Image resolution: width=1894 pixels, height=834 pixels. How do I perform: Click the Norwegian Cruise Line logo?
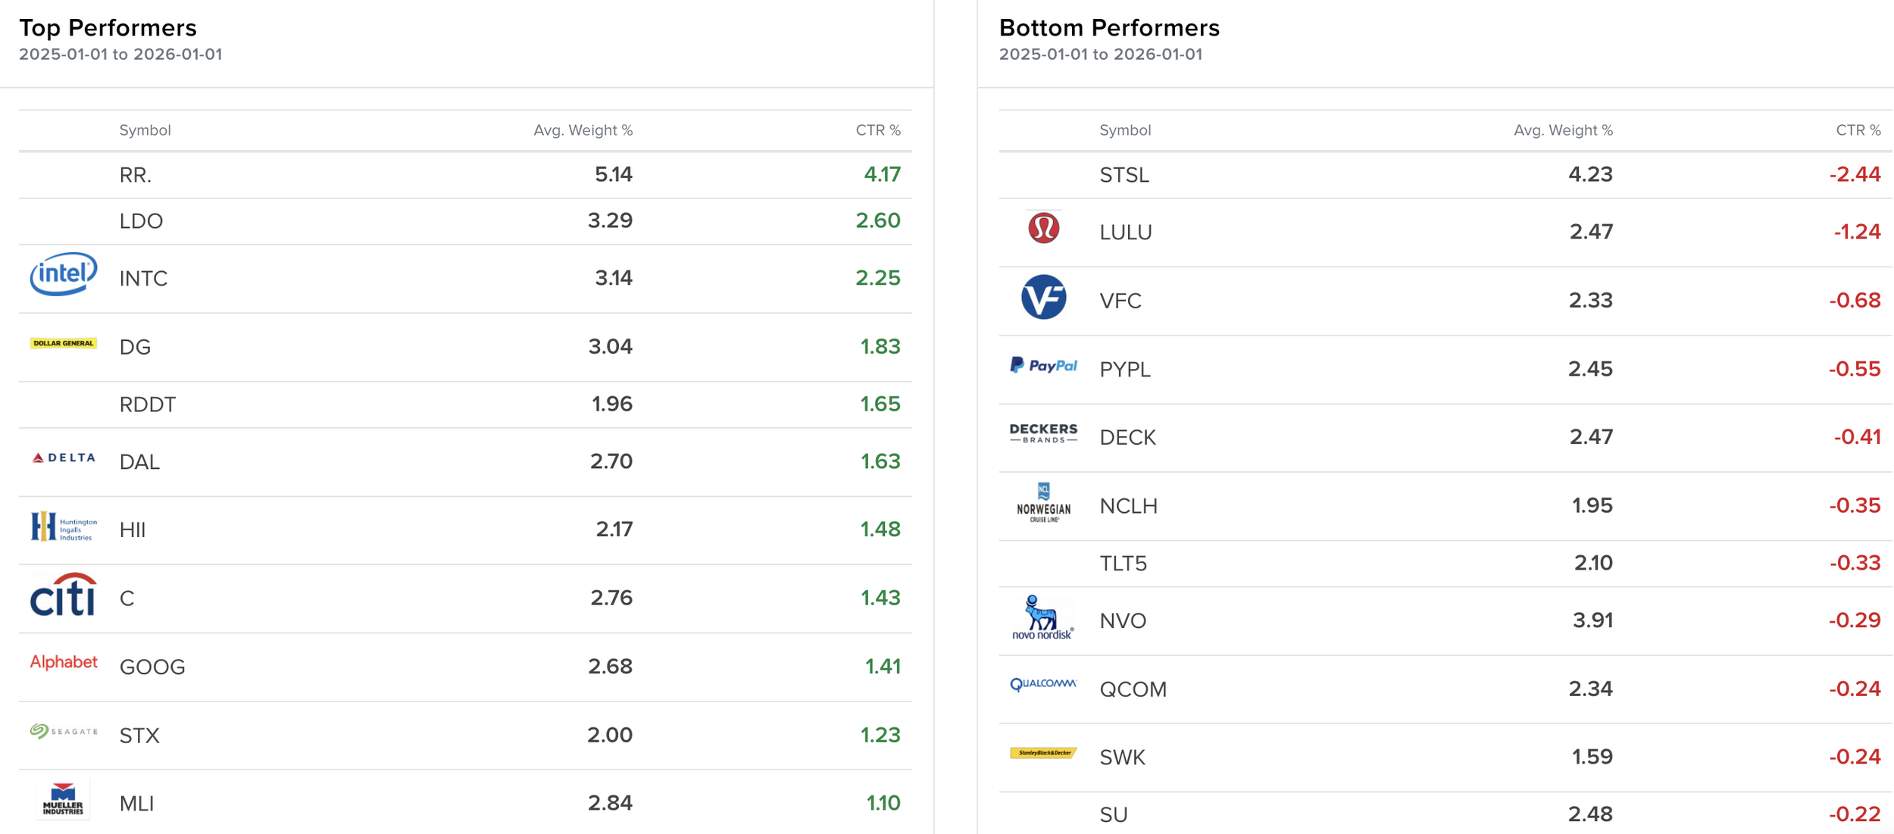[1043, 502]
